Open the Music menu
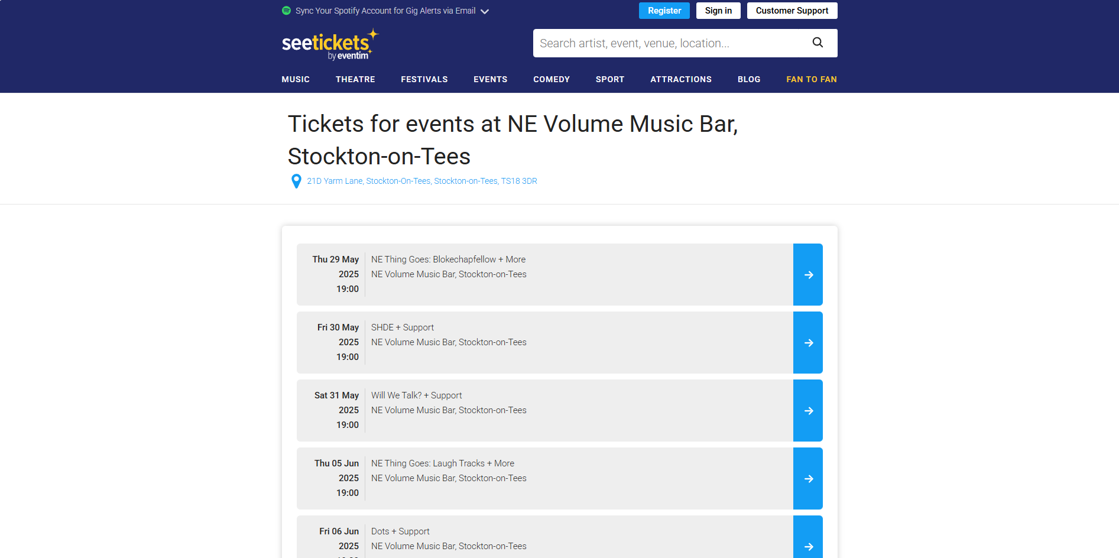The width and height of the screenshot is (1119, 558). (296, 79)
